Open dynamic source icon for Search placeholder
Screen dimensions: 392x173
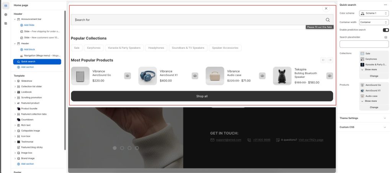[386, 37]
